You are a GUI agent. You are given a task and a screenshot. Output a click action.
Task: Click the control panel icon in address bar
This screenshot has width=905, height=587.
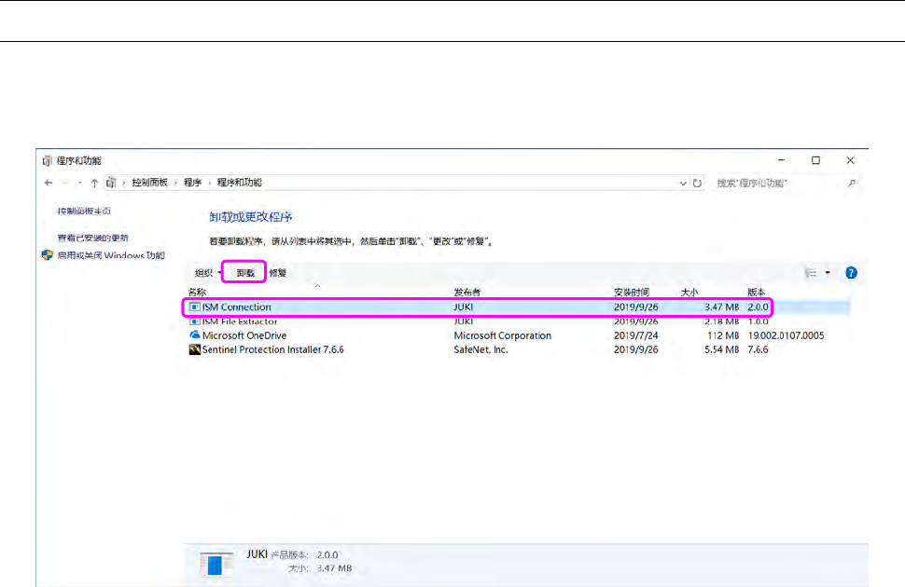(x=111, y=183)
